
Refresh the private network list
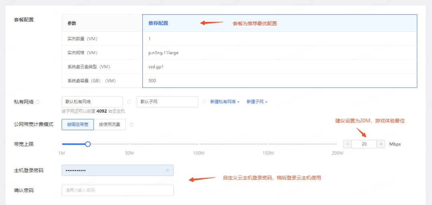coord(129,102)
